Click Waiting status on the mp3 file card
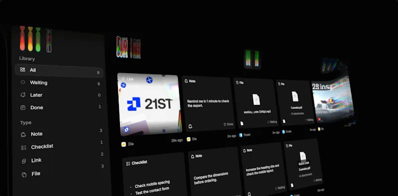Screen dimensions: 398x196 coord(272,122)
